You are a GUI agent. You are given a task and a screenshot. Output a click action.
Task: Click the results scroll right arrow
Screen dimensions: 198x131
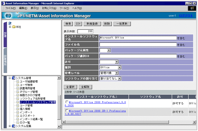[x=195, y=122]
